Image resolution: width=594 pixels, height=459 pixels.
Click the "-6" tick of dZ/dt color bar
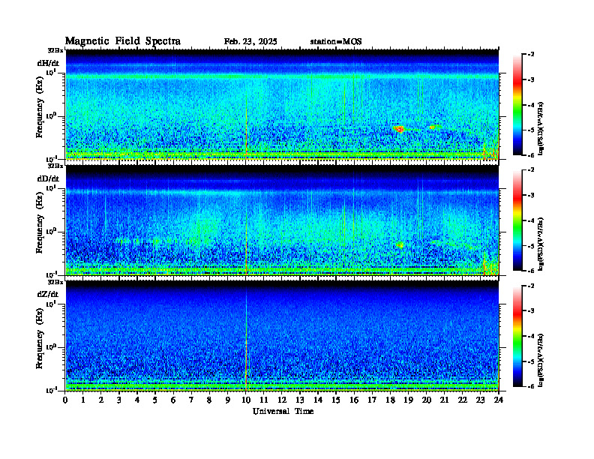click(531, 386)
